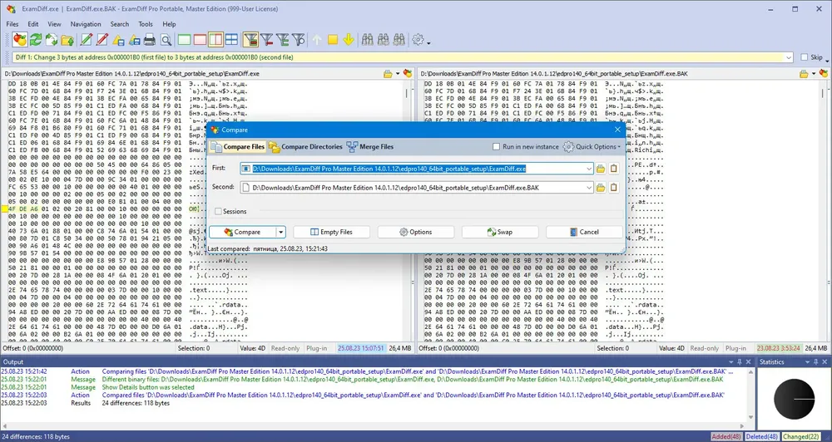
Task: Enable the Run in new instance checkbox
Action: pyautogui.click(x=496, y=147)
